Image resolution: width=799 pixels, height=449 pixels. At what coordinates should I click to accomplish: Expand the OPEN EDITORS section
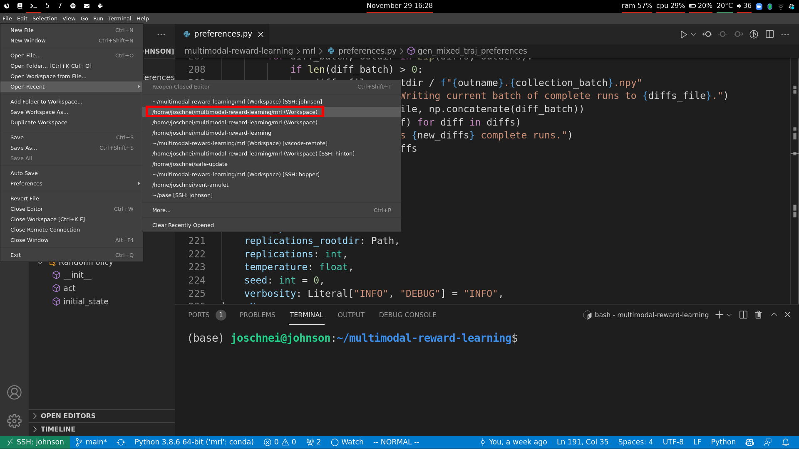pyautogui.click(x=68, y=416)
